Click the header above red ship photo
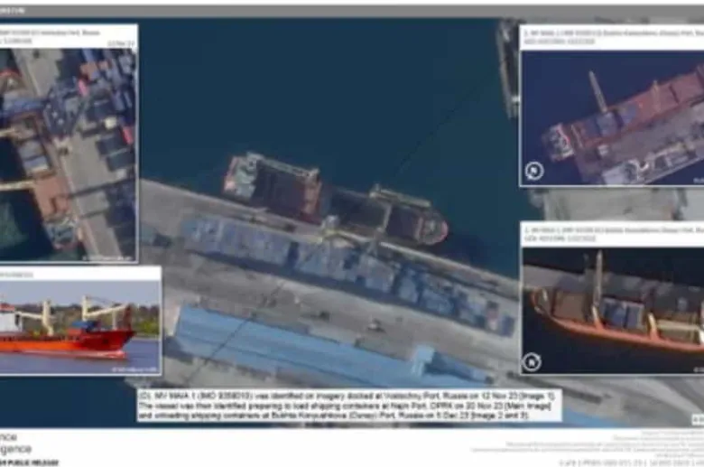 79,273
